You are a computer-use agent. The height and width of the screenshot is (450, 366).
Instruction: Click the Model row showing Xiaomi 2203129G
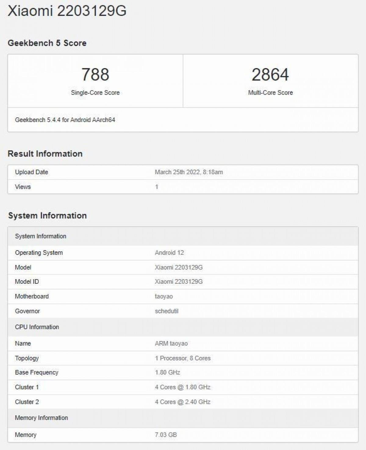pyautogui.click(x=179, y=267)
